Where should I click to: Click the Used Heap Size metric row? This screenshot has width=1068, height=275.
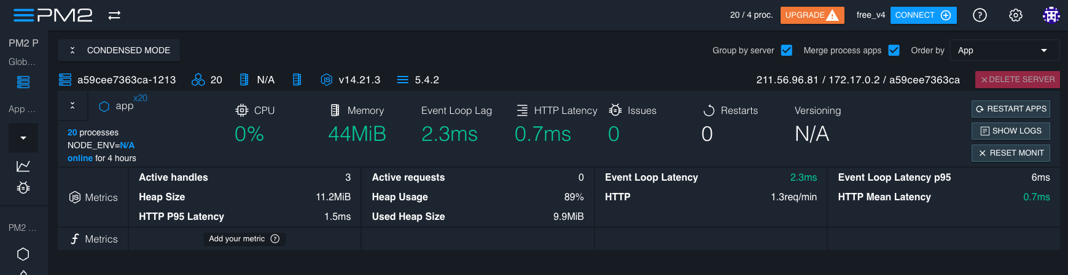(478, 217)
